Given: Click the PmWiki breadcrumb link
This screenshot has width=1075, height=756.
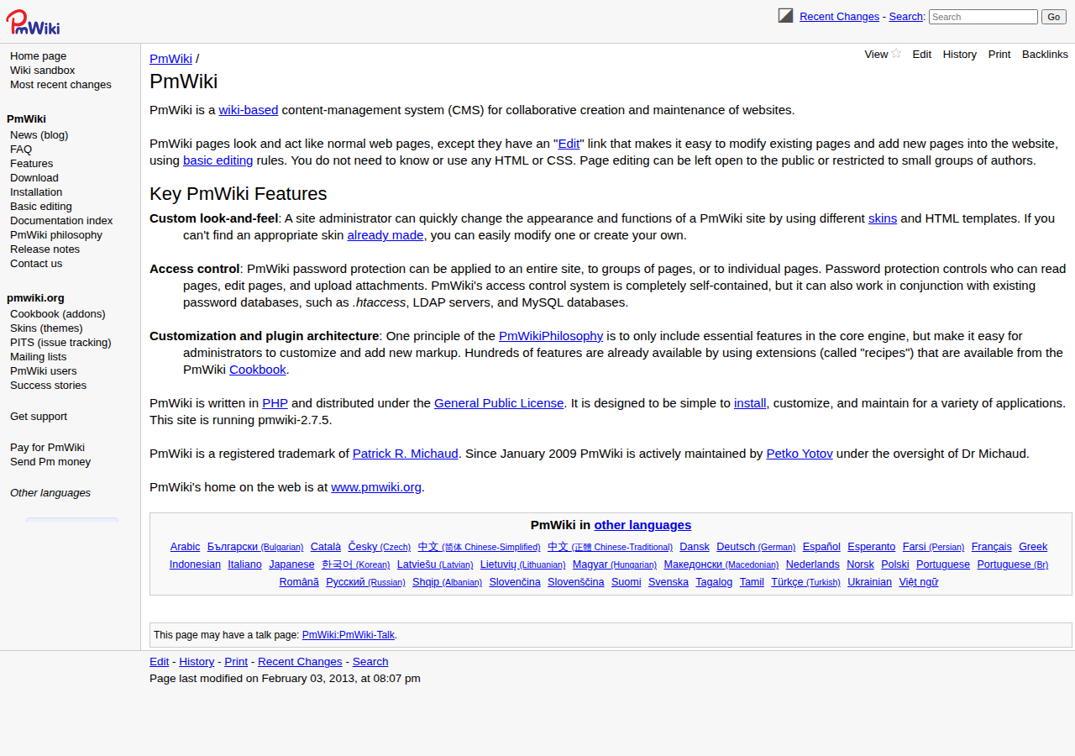Looking at the screenshot, I should click(170, 59).
